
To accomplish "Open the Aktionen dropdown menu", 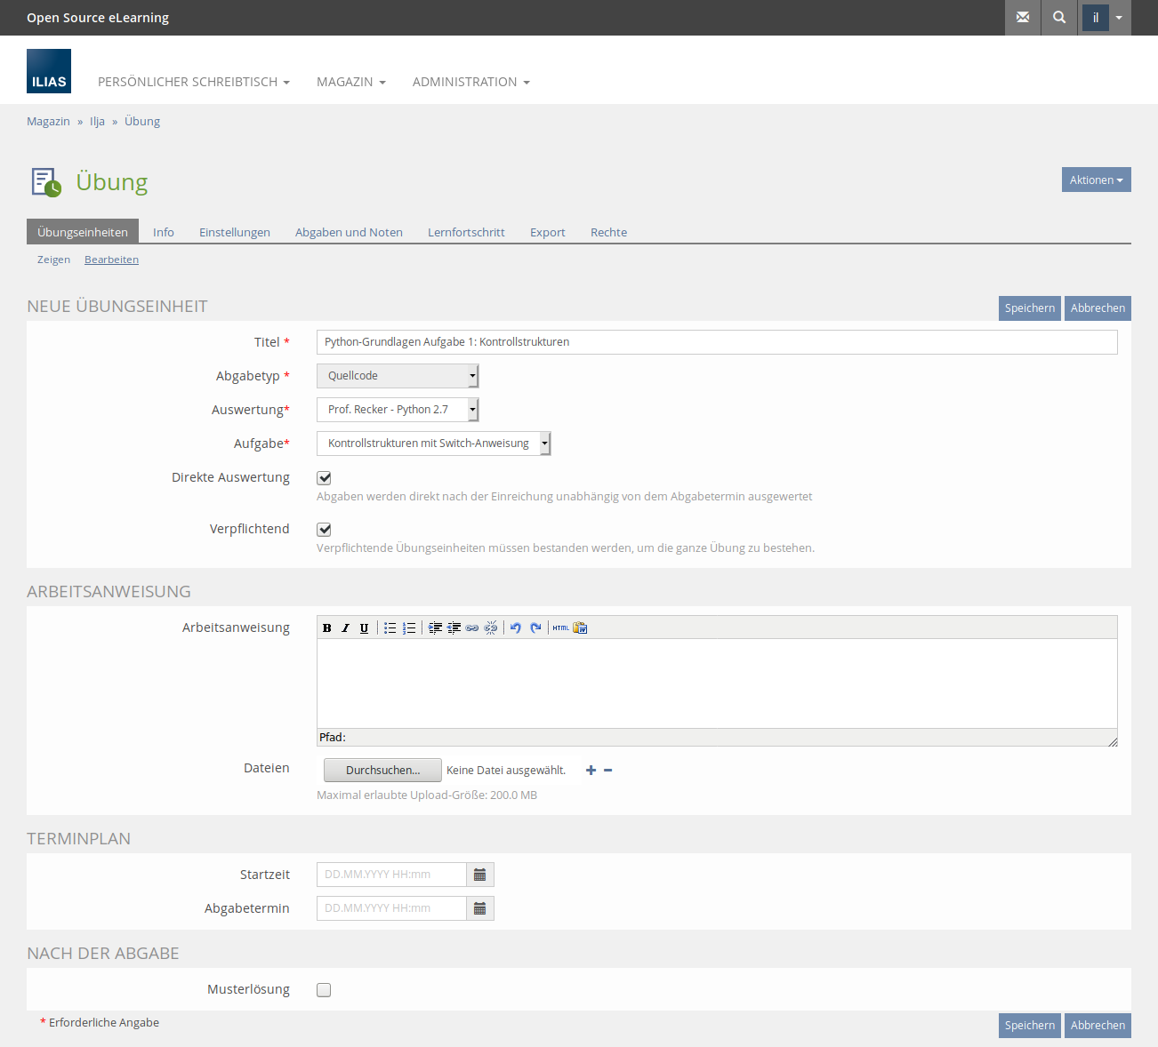I will pyautogui.click(x=1096, y=180).
